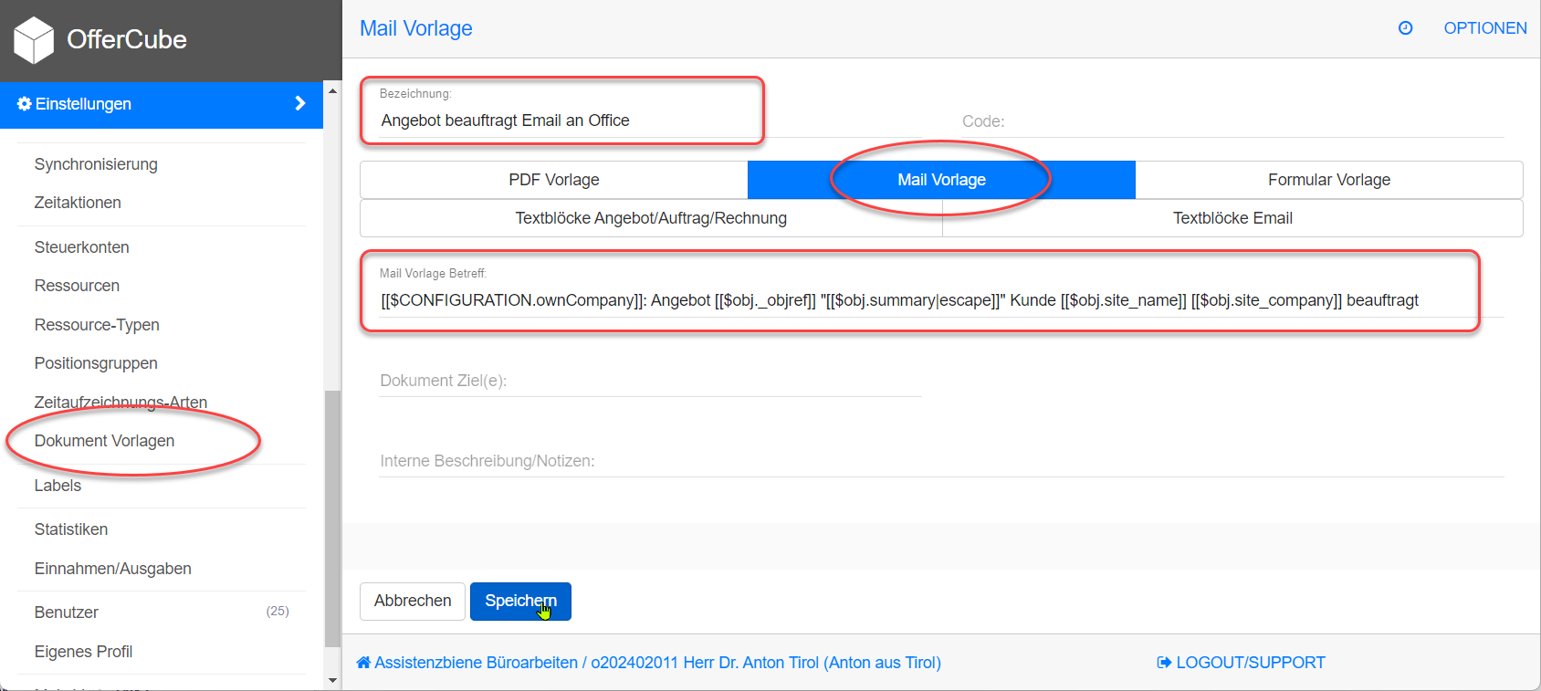The width and height of the screenshot is (1541, 691).
Task: Click the clock icon beside OPTIONEN
Action: (1406, 28)
